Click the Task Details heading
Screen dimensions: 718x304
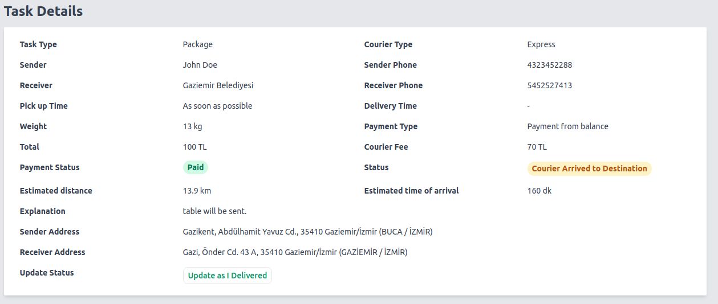[43, 11]
